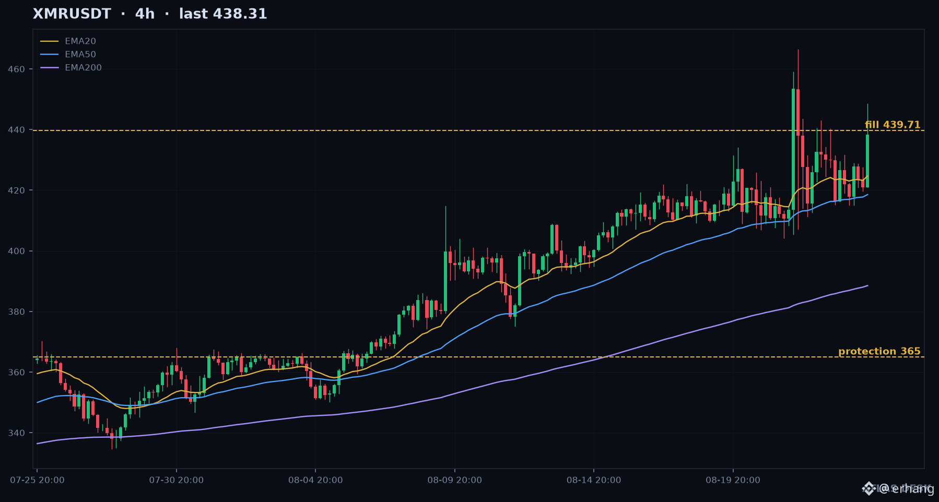Click the 'fill 439.71' price label

coord(893,125)
